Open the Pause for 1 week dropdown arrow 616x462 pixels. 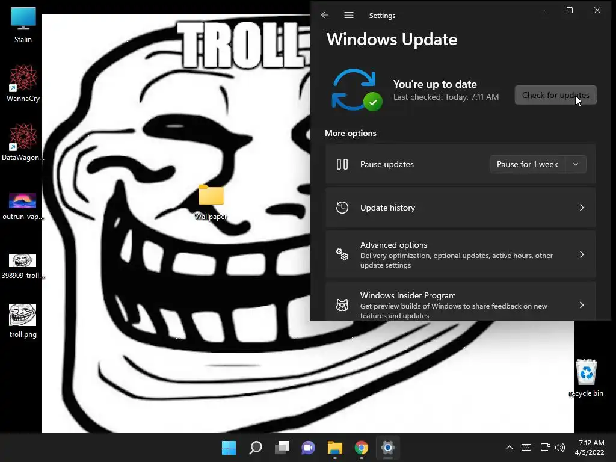(576, 164)
